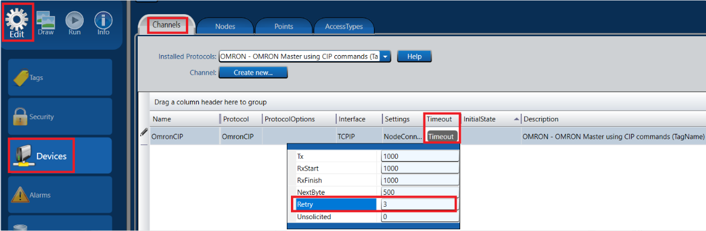Open the AccessTypes tab
This screenshot has height=231, width=706.
coord(344,27)
